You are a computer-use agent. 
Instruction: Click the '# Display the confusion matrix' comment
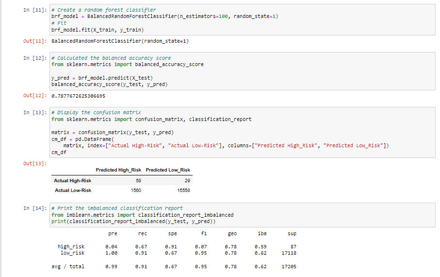[x=96, y=112]
